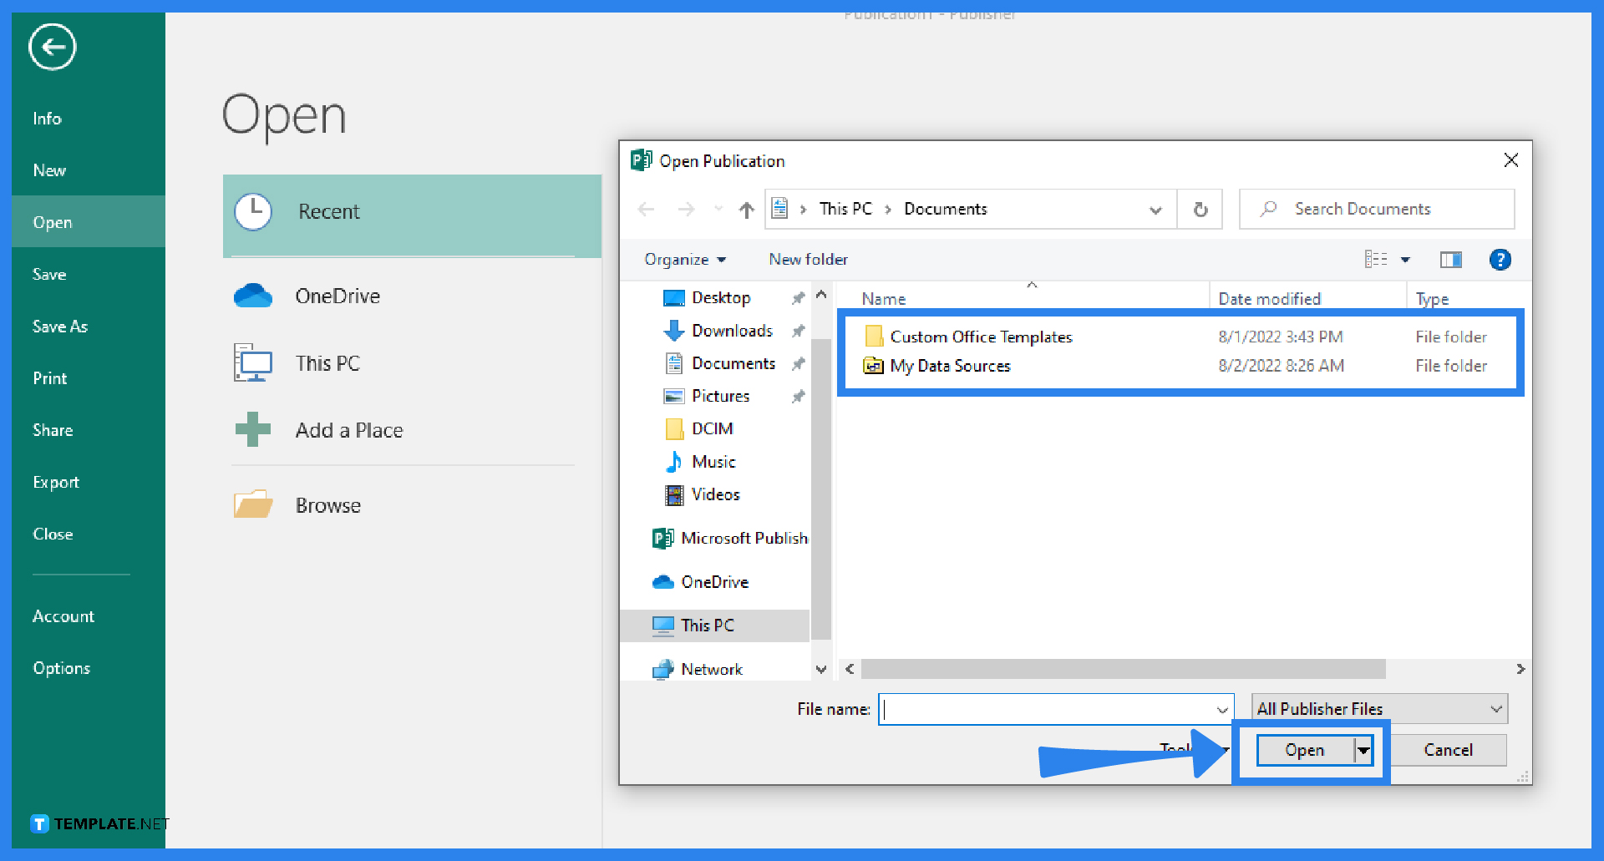Open the Organize dropdown menu
This screenshot has width=1604, height=861.
pyautogui.click(x=685, y=259)
